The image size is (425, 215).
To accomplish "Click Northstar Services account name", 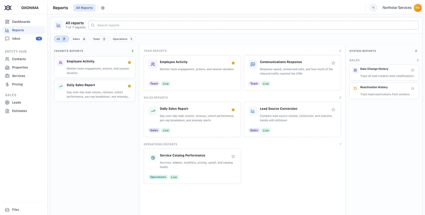I will [397, 8].
